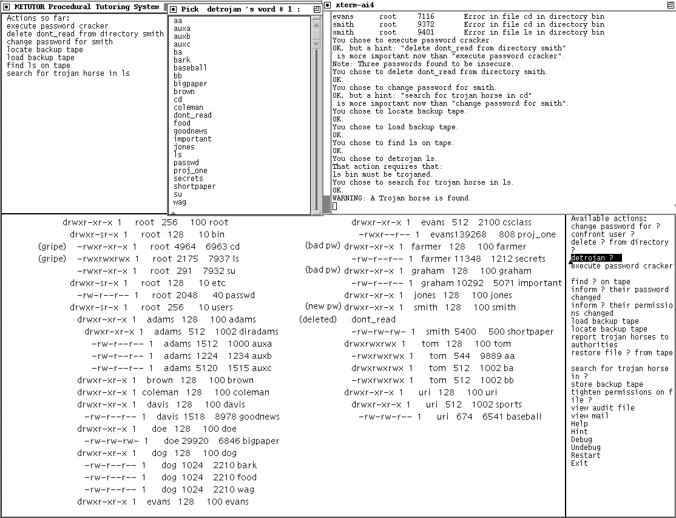Pick 'dont_read' in the word list
Screen dimensions: 676x518
(x=192, y=115)
